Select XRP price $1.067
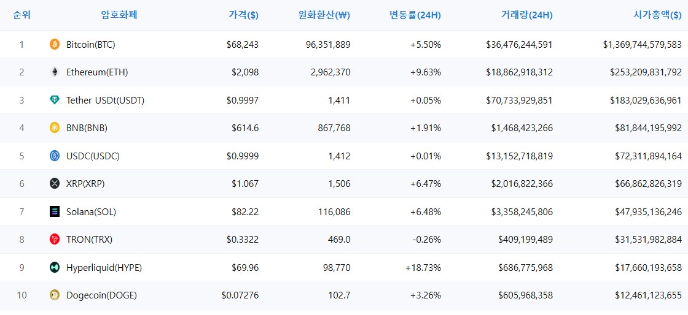688x315 pixels. (245, 184)
